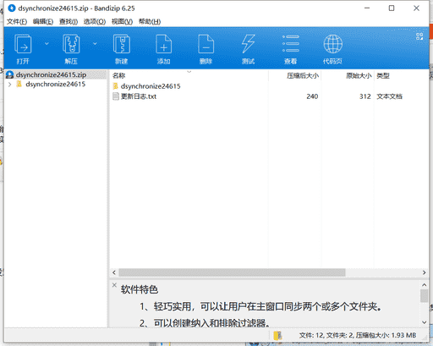Click the horizontal scrollbar right arrow
433x346 pixels.
(x=424, y=272)
